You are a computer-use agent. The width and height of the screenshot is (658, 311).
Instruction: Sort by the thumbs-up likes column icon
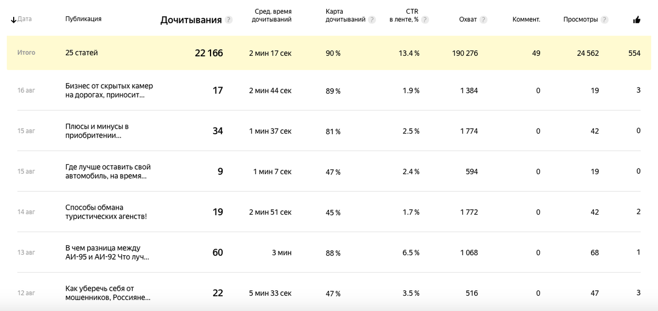[x=637, y=20]
